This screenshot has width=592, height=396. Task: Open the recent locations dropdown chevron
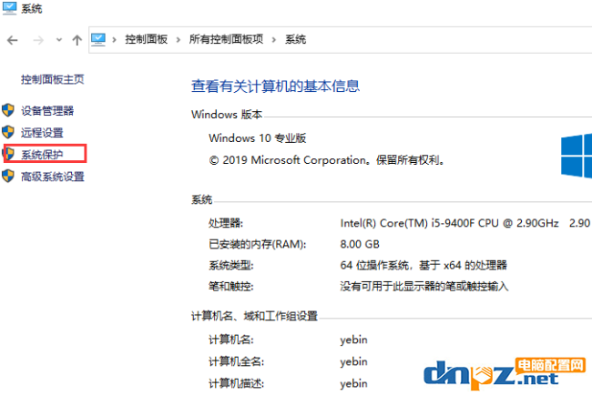[x=59, y=40]
